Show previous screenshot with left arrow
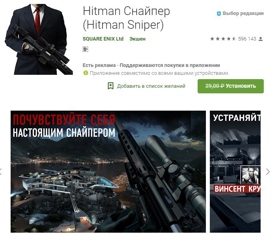The height and width of the screenshot is (237, 274). click(1, 172)
